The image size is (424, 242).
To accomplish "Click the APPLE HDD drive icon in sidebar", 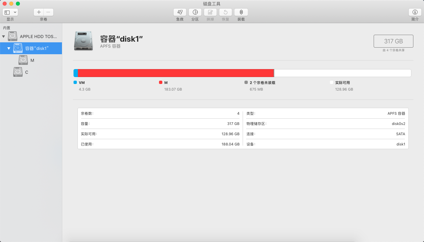I will pos(13,36).
